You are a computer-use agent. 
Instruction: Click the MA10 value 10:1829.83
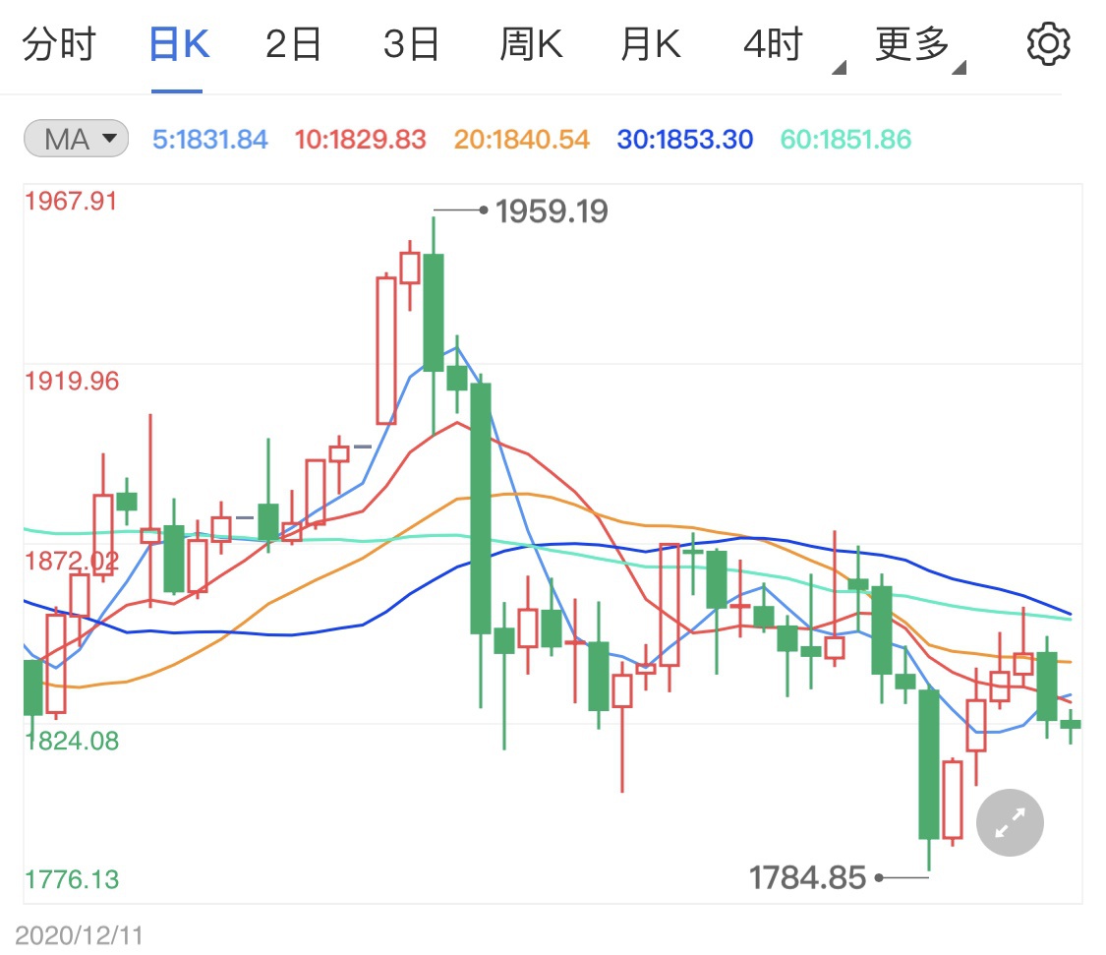361,139
